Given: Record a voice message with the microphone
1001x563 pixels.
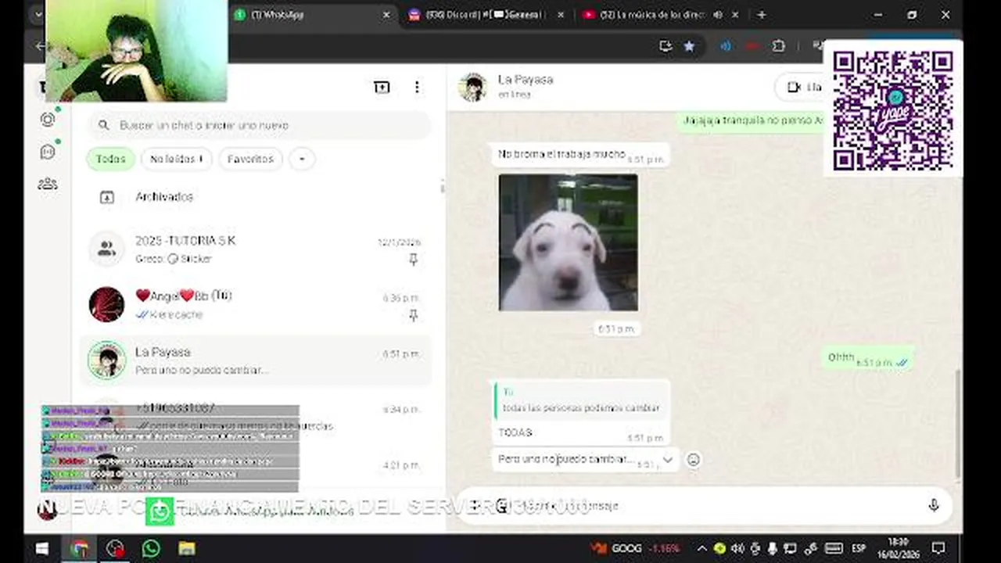Looking at the screenshot, I should point(933,506).
